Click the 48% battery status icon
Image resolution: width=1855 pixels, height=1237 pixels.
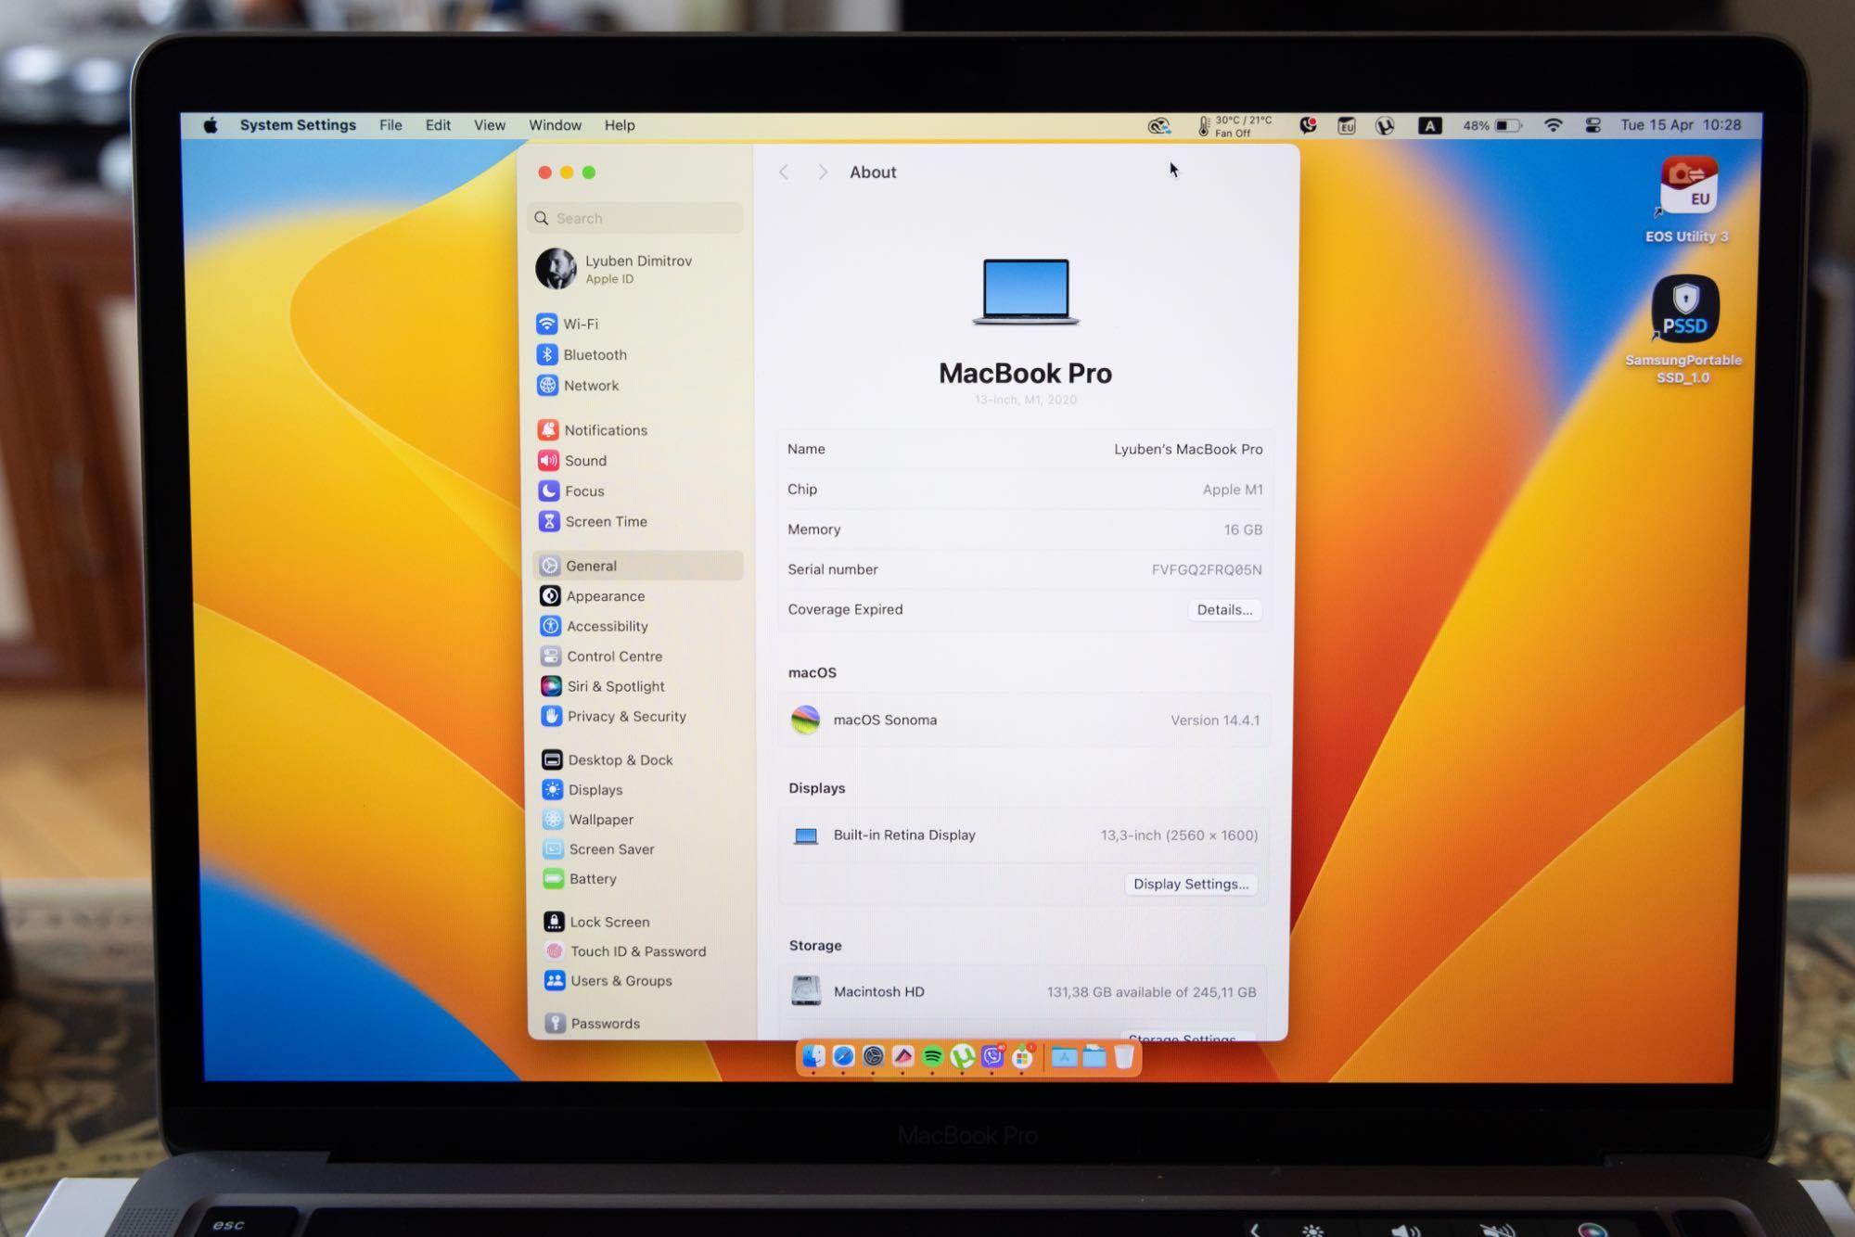(x=1492, y=125)
